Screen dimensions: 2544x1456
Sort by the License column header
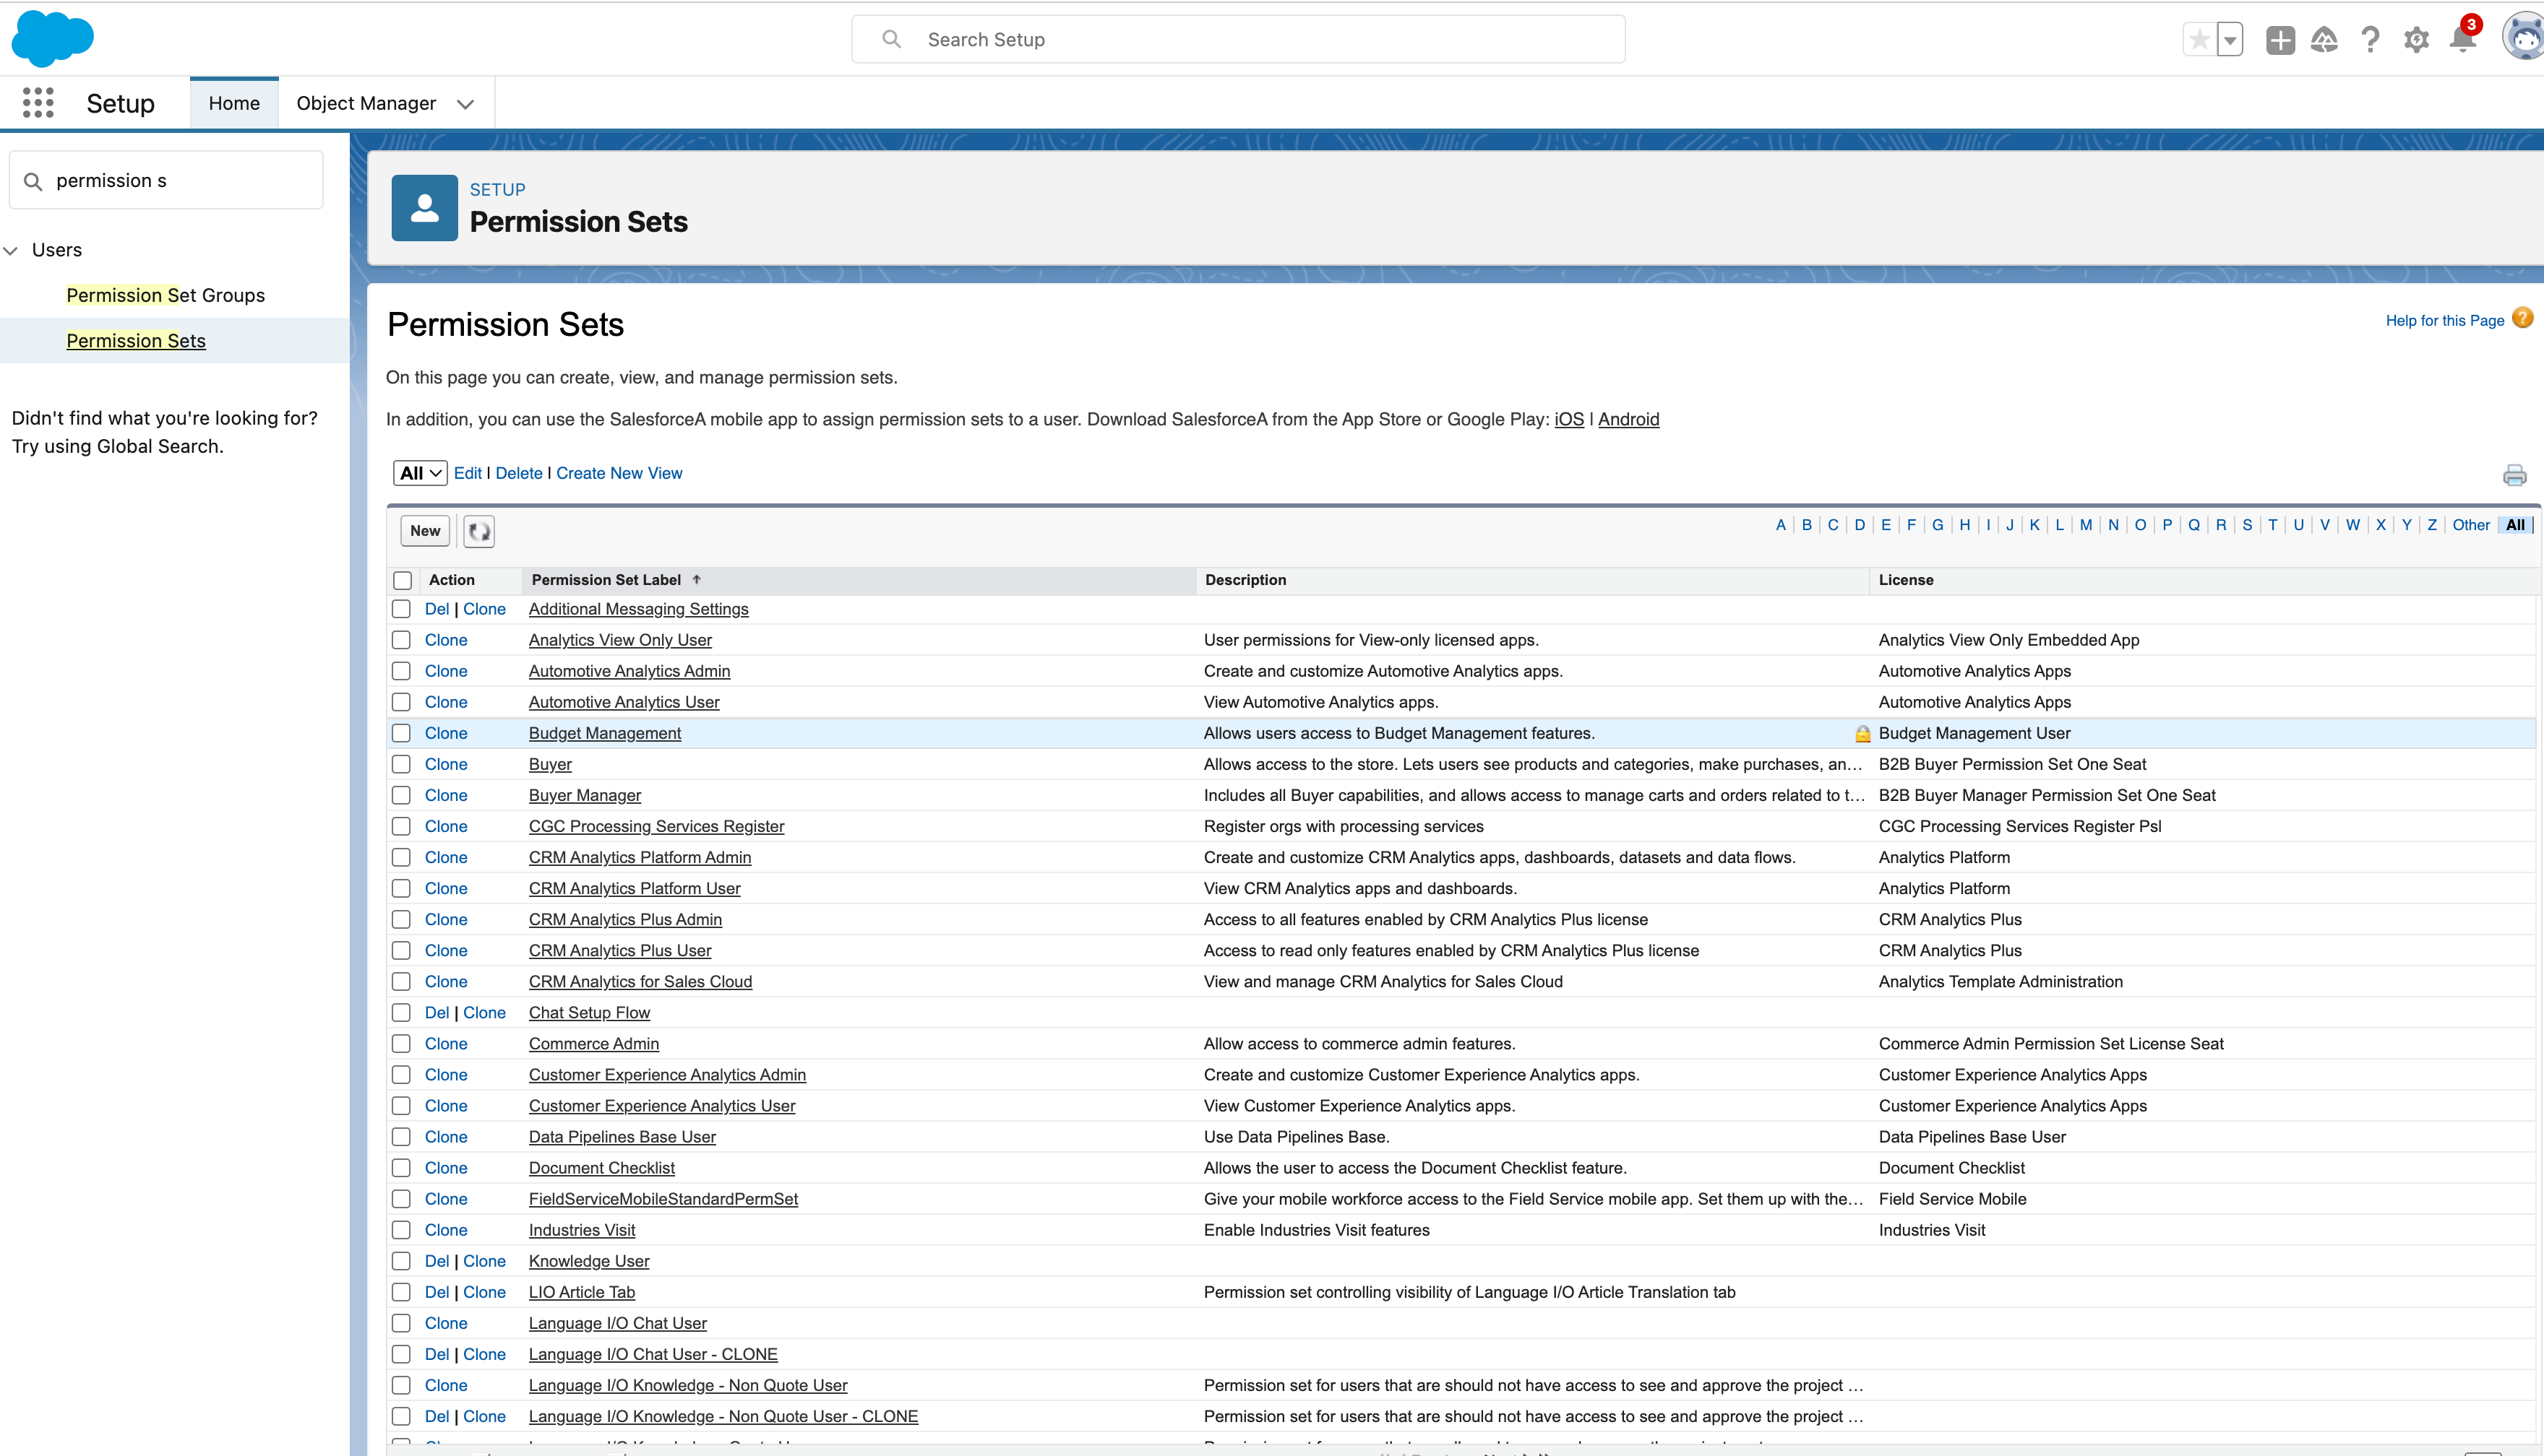(x=1906, y=580)
